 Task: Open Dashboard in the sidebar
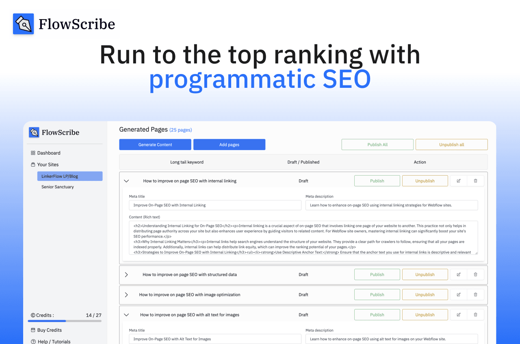[48, 153]
